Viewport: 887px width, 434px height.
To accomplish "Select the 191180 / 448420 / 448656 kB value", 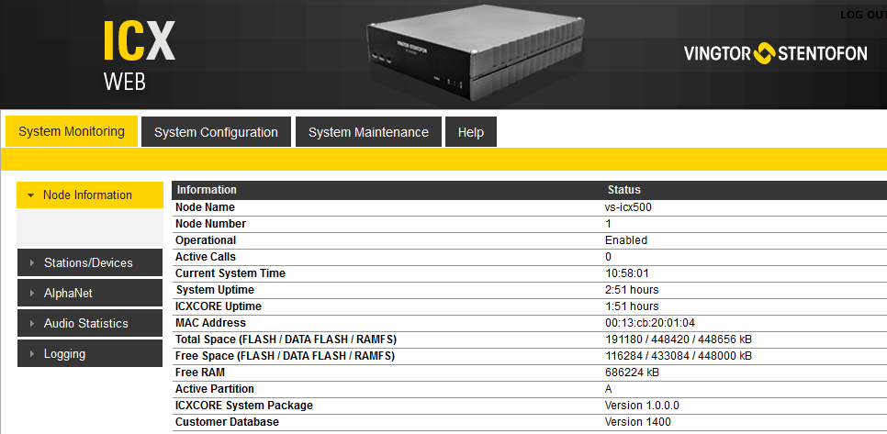I will [x=679, y=339].
